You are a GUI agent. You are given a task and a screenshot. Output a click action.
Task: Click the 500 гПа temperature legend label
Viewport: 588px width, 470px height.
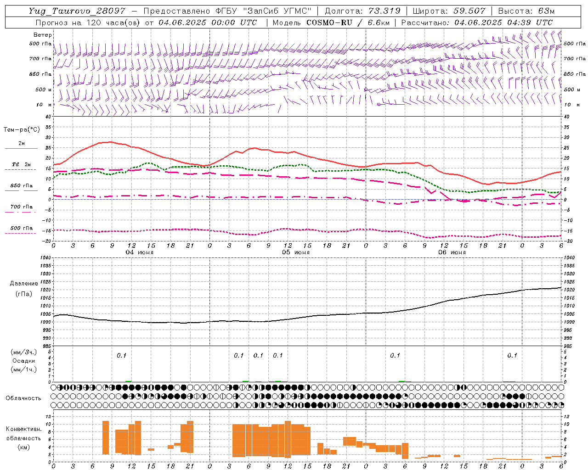(22, 228)
